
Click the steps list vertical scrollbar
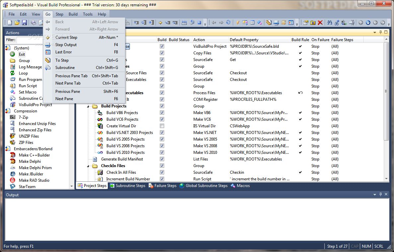386,92
